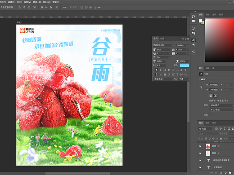
Task: Open the Window (窗口) menu
Action: tap(47, 2)
